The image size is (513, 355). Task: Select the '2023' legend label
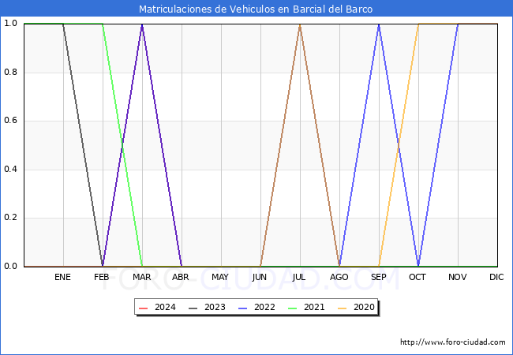[215, 308]
